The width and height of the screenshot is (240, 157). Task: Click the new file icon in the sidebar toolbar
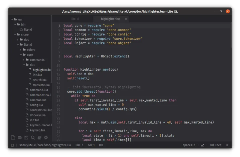13,138
